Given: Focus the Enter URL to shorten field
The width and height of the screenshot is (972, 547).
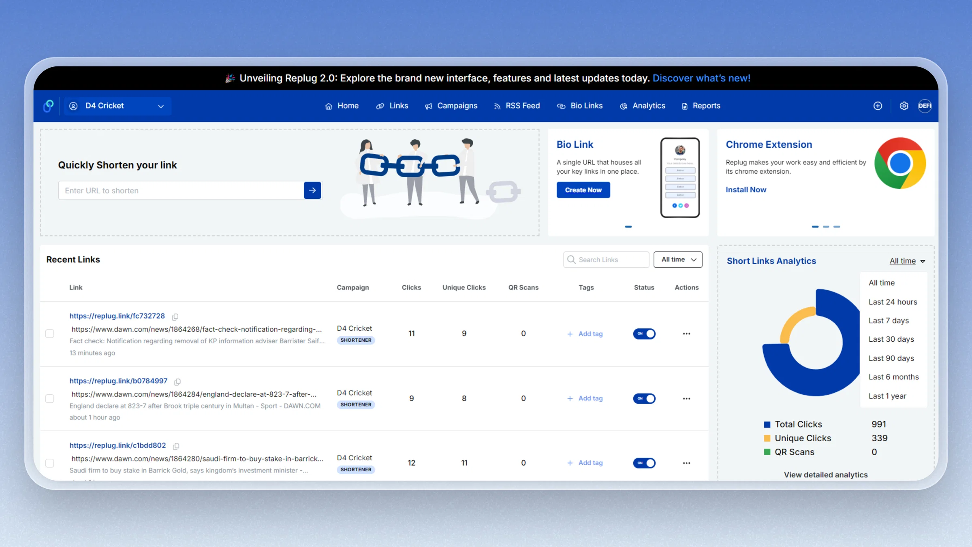Looking at the screenshot, I should (x=181, y=190).
